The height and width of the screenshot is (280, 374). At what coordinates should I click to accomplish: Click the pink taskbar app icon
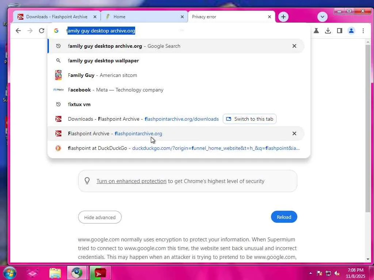33,273
